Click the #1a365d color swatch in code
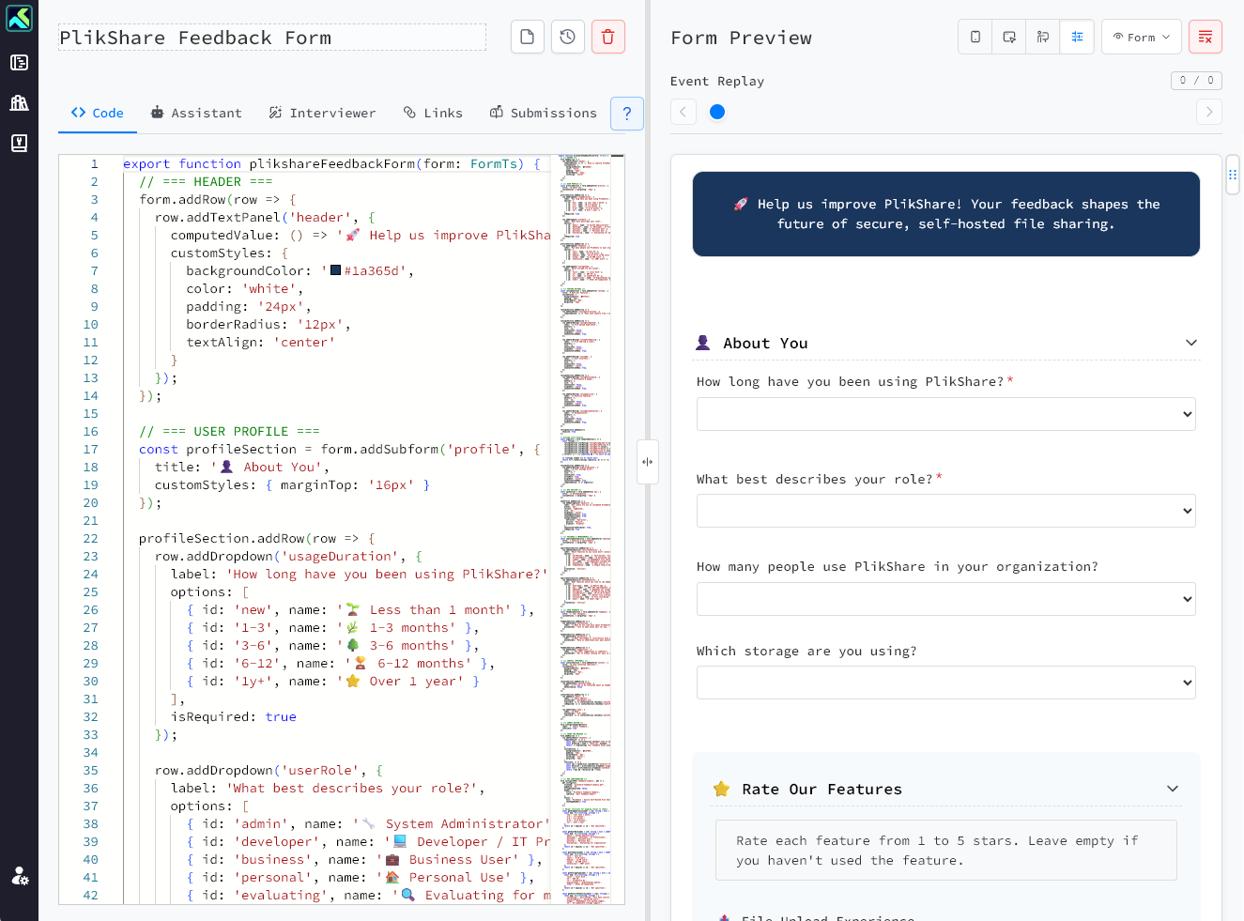The height and width of the screenshot is (921, 1244). click(x=336, y=270)
